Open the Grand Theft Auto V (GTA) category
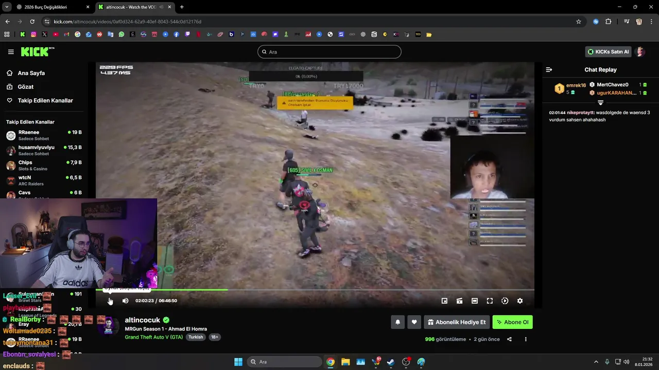The height and width of the screenshot is (370, 659). point(154,337)
